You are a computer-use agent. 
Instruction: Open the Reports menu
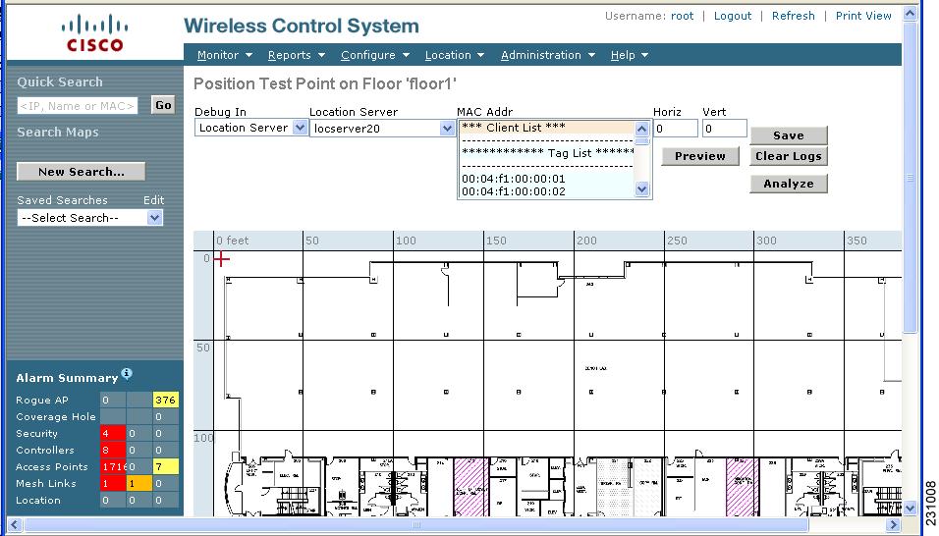[x=297, y=55]
